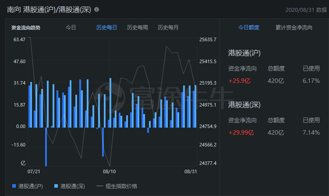This screenshot has width=329, height=196.
Task: Click the 24377.4 right axis label
Action: click(x=208, y=163)
